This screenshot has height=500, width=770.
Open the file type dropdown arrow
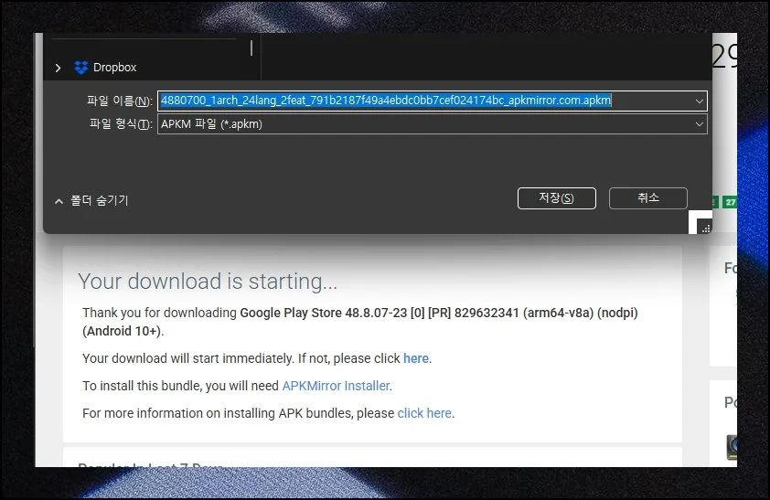pyautogui.click(x=700, y=124)
